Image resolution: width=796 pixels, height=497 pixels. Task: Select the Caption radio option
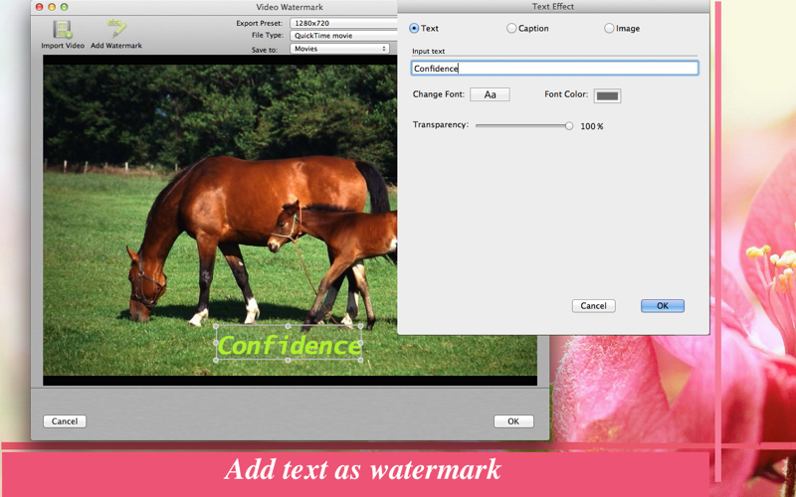[511, 29]
